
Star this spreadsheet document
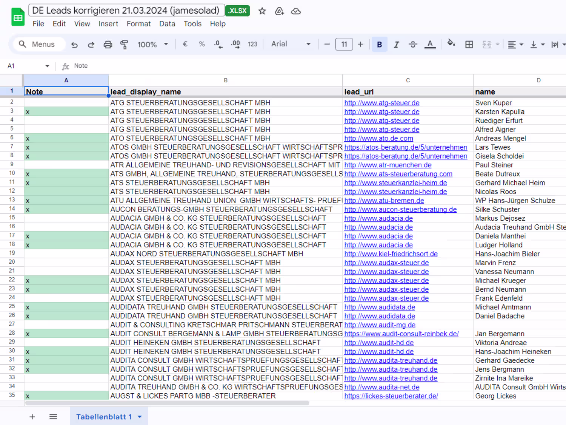pyautogui.click(x=262, y=11)
